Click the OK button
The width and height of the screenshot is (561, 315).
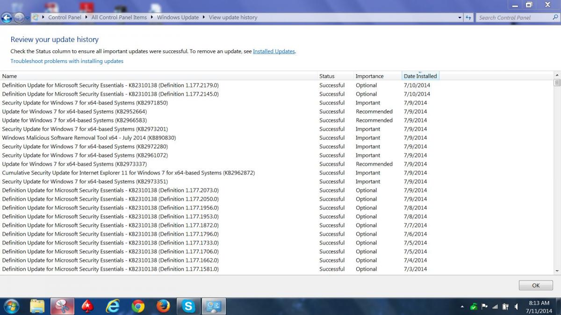coord(536,285)
